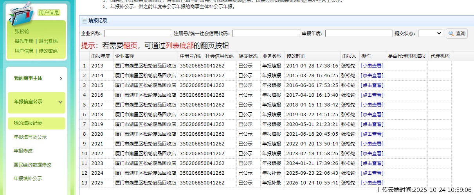The image size is (474, 195).
Task: Click the grid icon beside 填报记录 title
Action: (x=84, y=21)
